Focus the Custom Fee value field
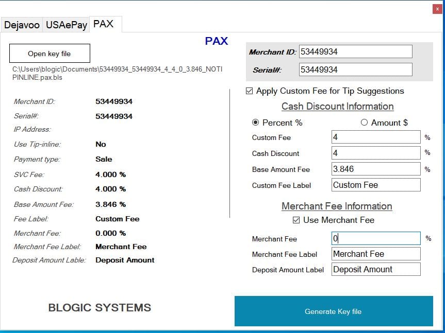 click(375, 137)
